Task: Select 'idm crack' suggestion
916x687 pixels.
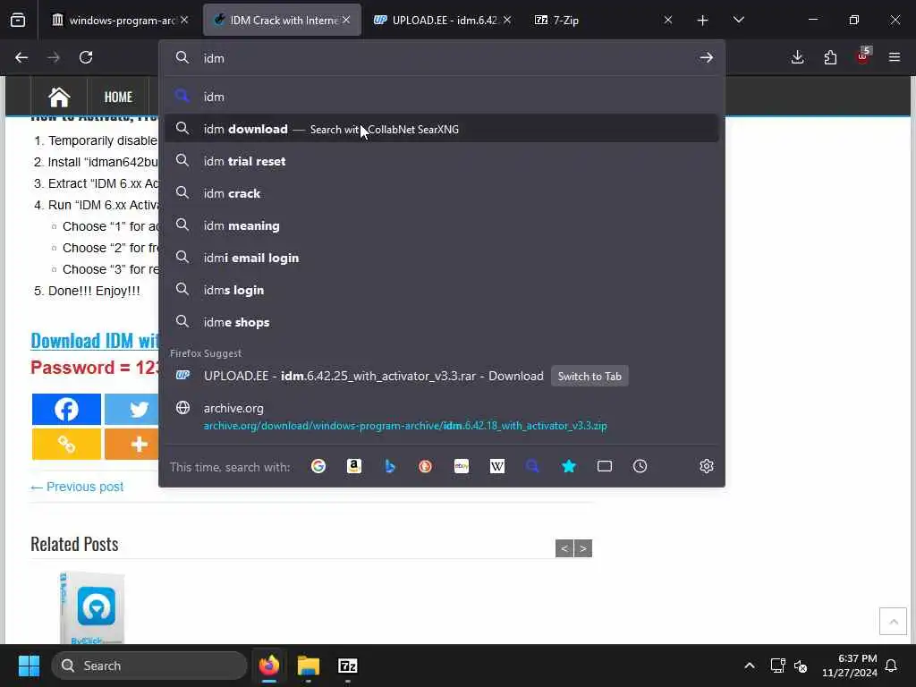Action: 442,193
